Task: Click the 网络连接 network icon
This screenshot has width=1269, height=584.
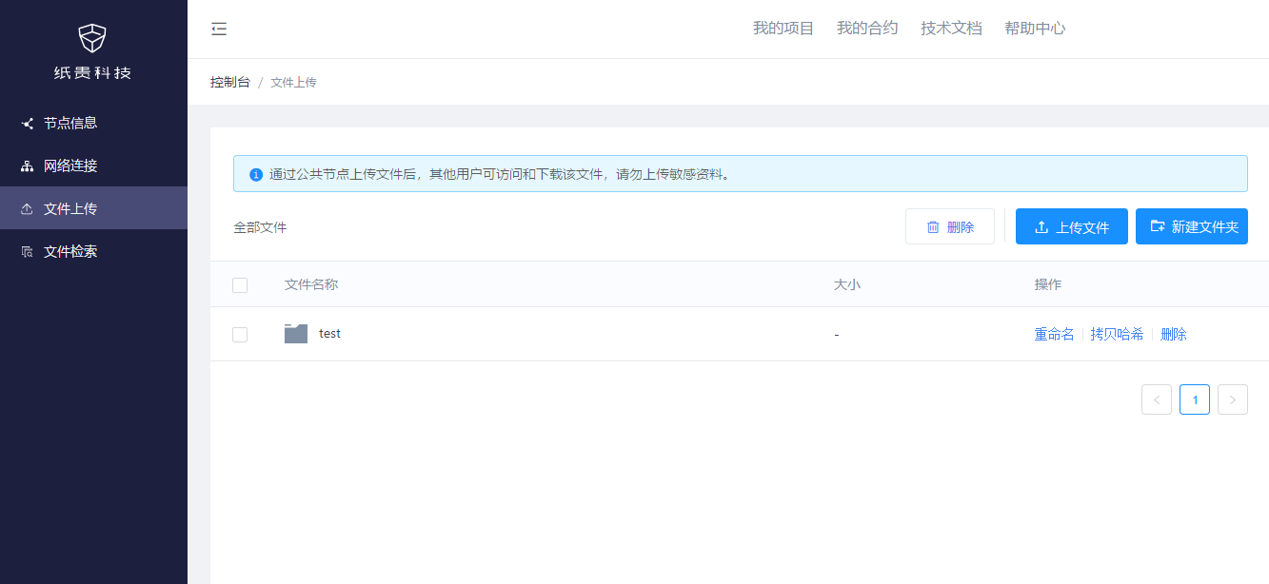Action: coord(27,166)
